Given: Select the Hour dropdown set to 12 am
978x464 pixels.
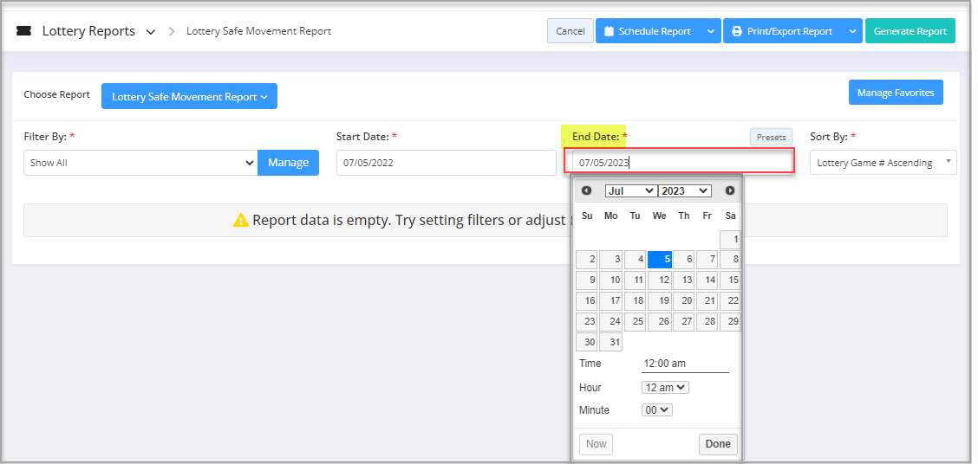Looking at the screenshot, I should [x=665, y=388].
